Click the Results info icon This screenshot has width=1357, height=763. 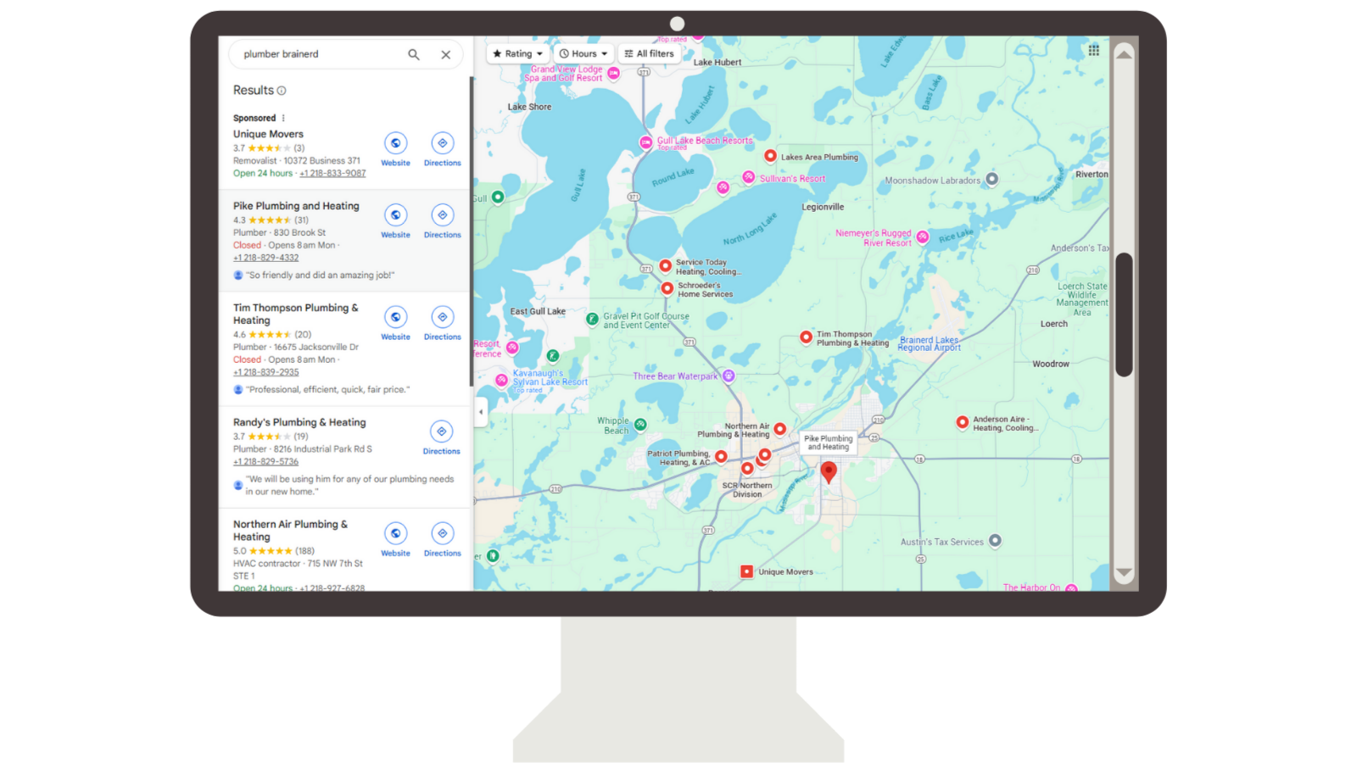coord(282,91)
